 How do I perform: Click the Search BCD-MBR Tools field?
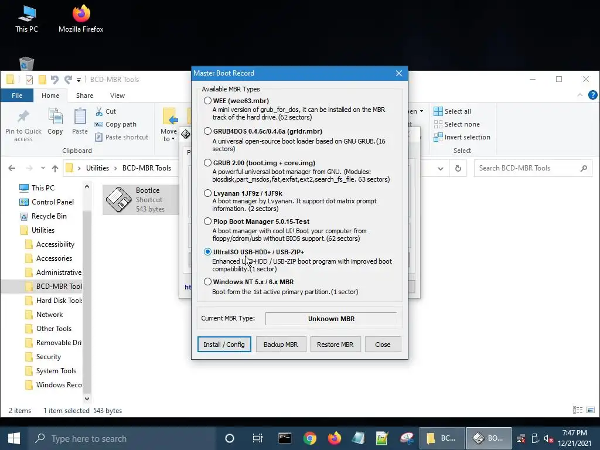point(533,168)
